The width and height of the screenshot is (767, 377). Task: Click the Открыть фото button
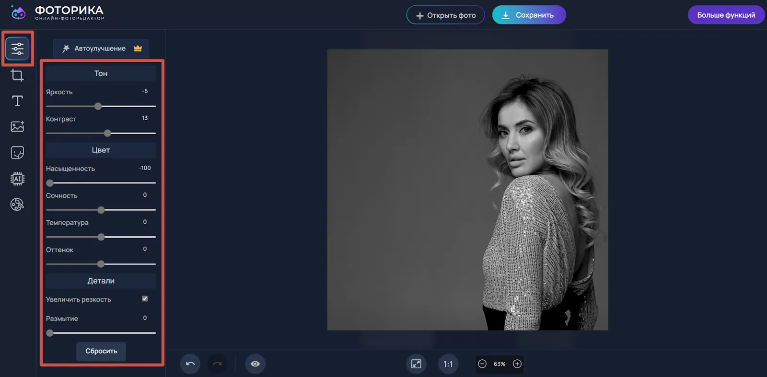click(445, 15)
